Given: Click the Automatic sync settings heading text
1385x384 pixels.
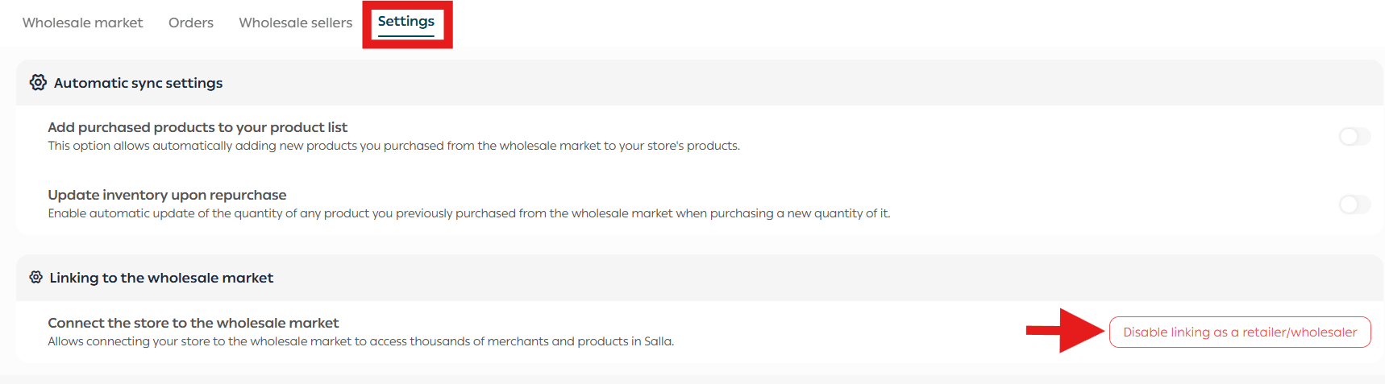Looking at the screenshot, I should coord(138,83).
